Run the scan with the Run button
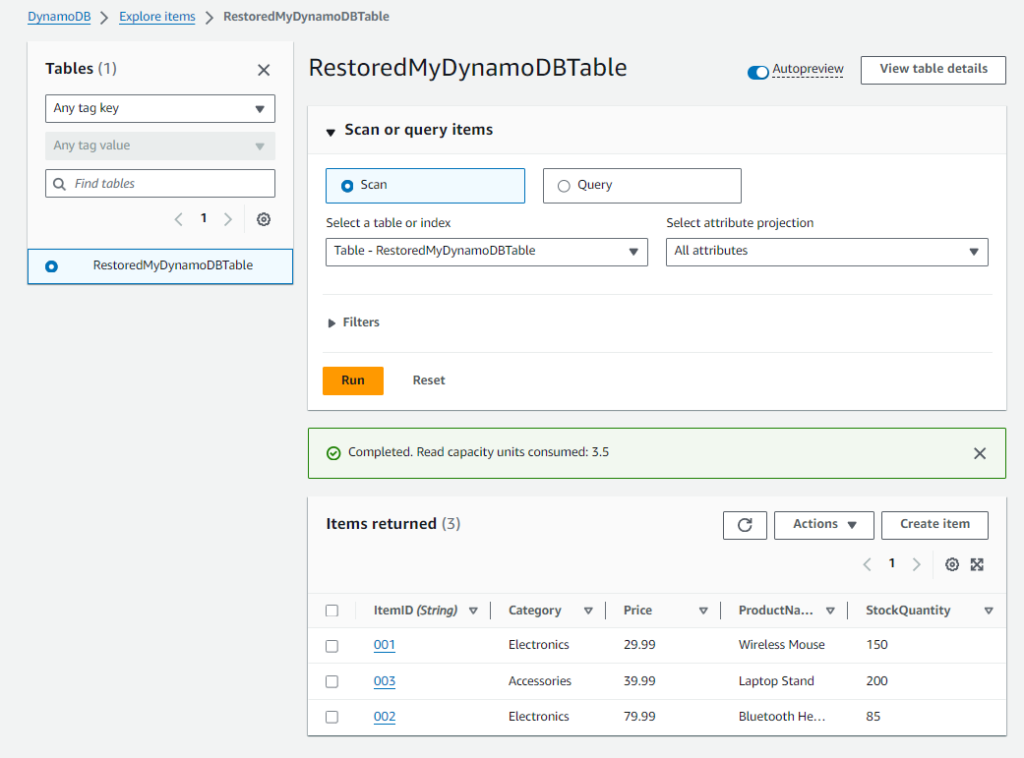 pos(353,380)
